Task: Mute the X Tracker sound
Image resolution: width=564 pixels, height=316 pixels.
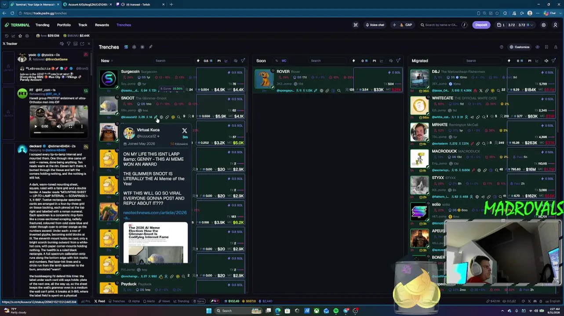Action: point(62,44)
